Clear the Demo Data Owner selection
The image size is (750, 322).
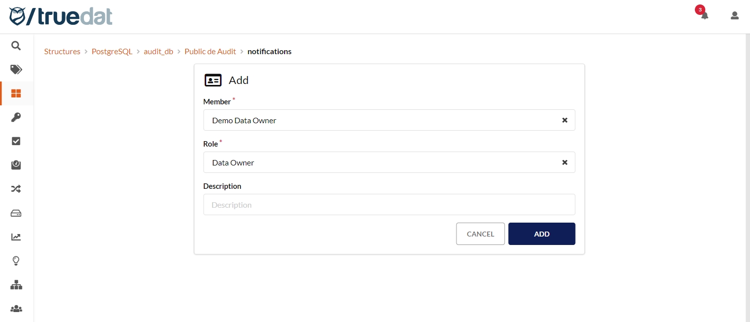pos(565,120)
